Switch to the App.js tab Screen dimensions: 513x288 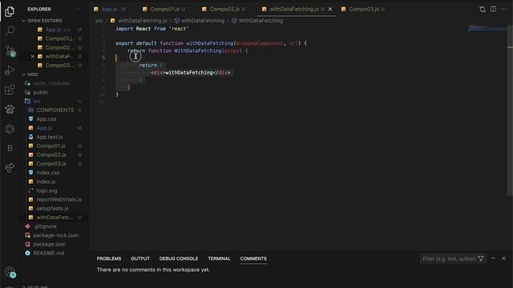coord(110,9)
